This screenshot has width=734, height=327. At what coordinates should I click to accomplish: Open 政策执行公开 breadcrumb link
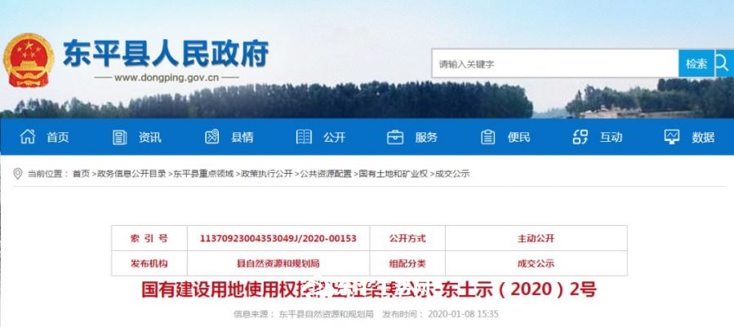point(267,174)
